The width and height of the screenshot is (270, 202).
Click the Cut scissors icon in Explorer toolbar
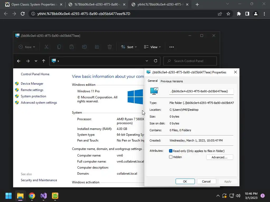(x=46, y=47)
